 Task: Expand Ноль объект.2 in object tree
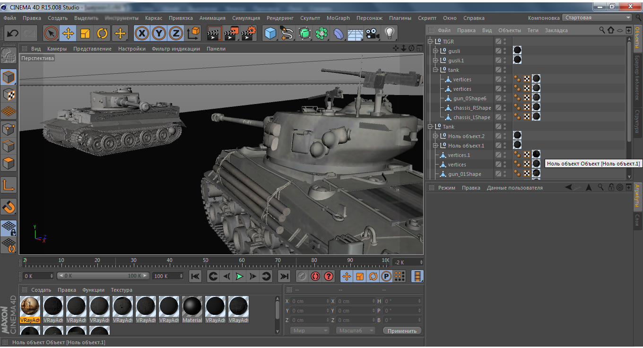[x=436, y=136]
